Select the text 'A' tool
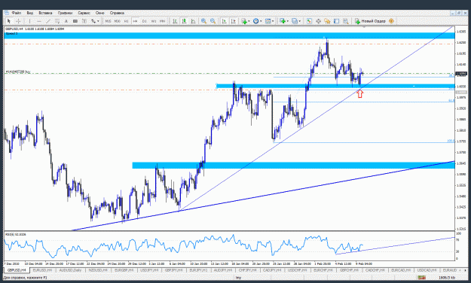Image resolution: width=471 pixels, height=283 pixels. click(66, 21)
